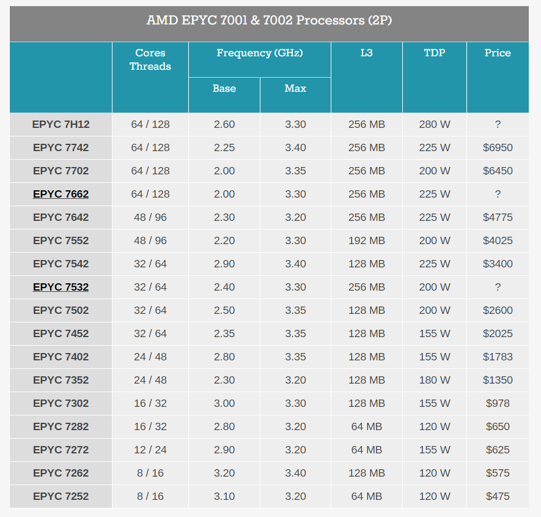Viewport: 541px width, 517px height.
Task: Click the 3.00 base frequency of EPYC 7302
Action: (x=224, y=403)
